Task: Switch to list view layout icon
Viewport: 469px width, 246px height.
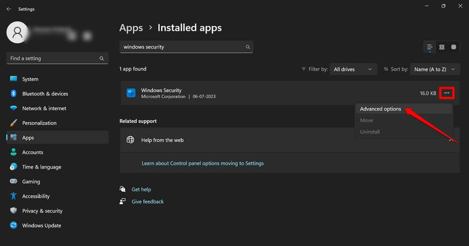Action: tap(430, 47)
